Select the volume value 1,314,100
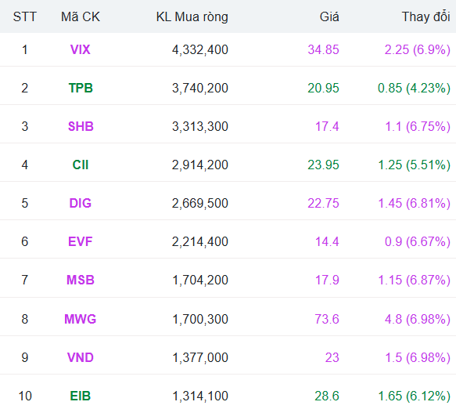The image size is (456, 409). tap(200, 396)
